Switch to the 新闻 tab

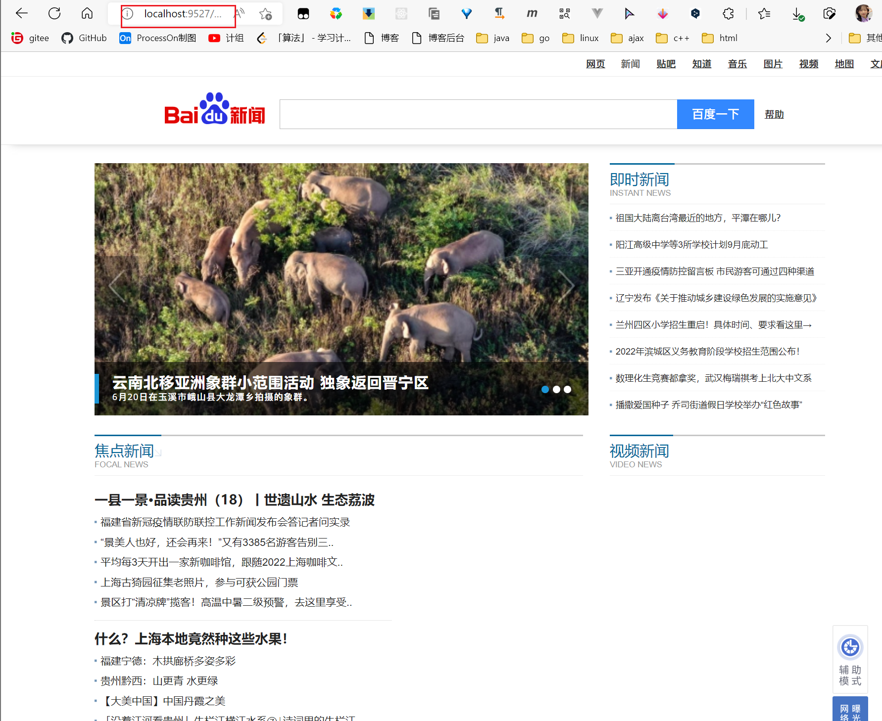631,64
